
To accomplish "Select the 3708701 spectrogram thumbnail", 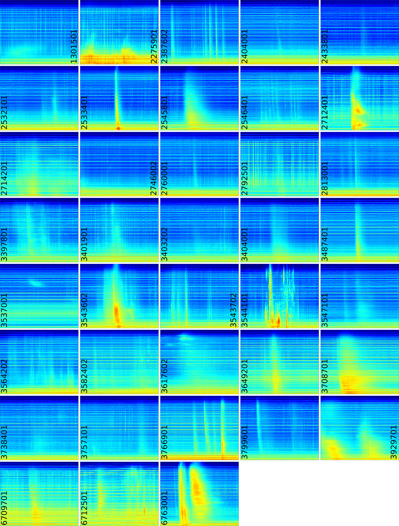I will tap(360, 362).
